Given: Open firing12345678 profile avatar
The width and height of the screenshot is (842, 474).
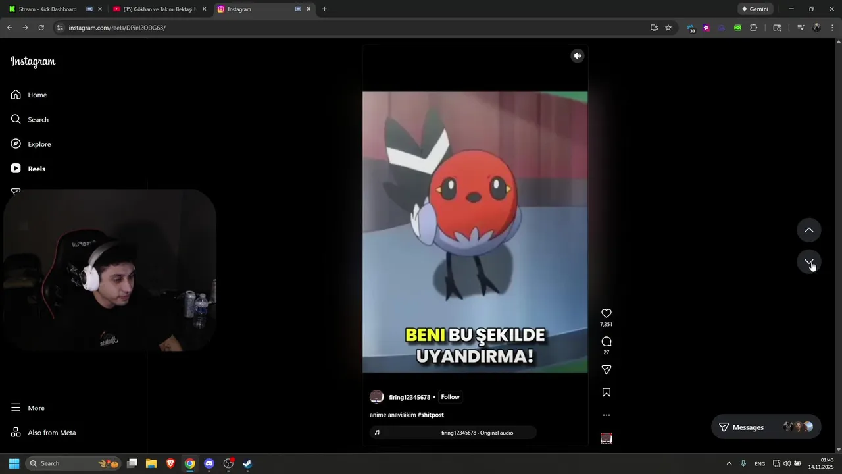Looking at the screenshot, I should tap(376, 397).
